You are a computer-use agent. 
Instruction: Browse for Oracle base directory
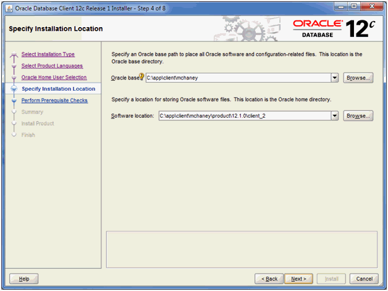pos(358,78)
